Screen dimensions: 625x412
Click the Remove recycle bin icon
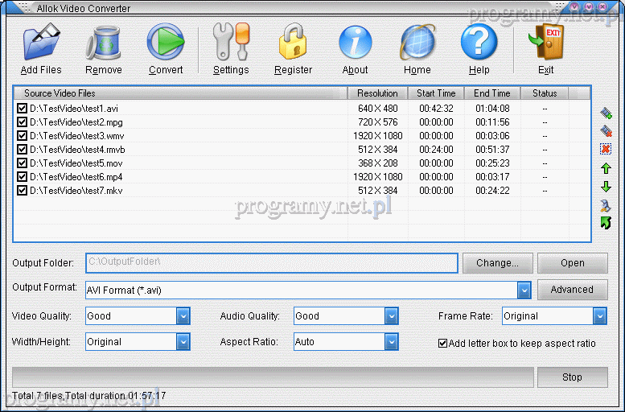tap(104, 43)
